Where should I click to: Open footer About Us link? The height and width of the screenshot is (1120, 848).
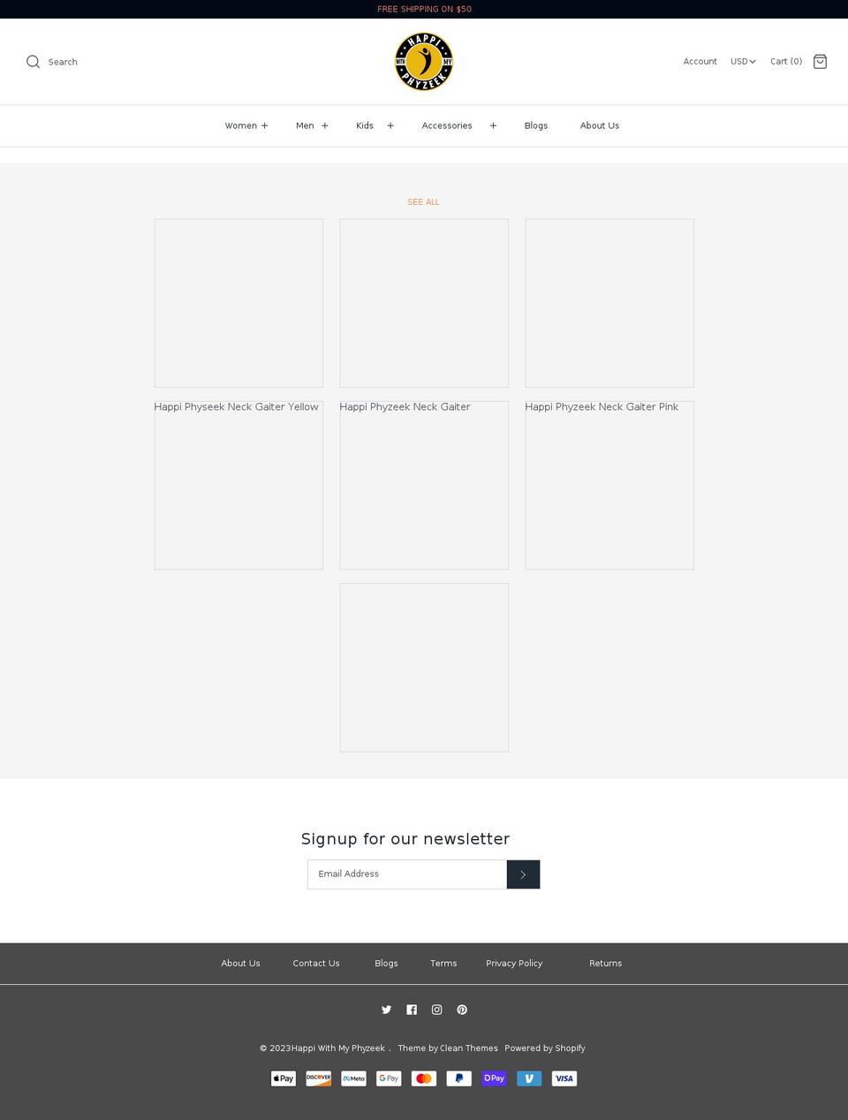(x=240, y=964)
